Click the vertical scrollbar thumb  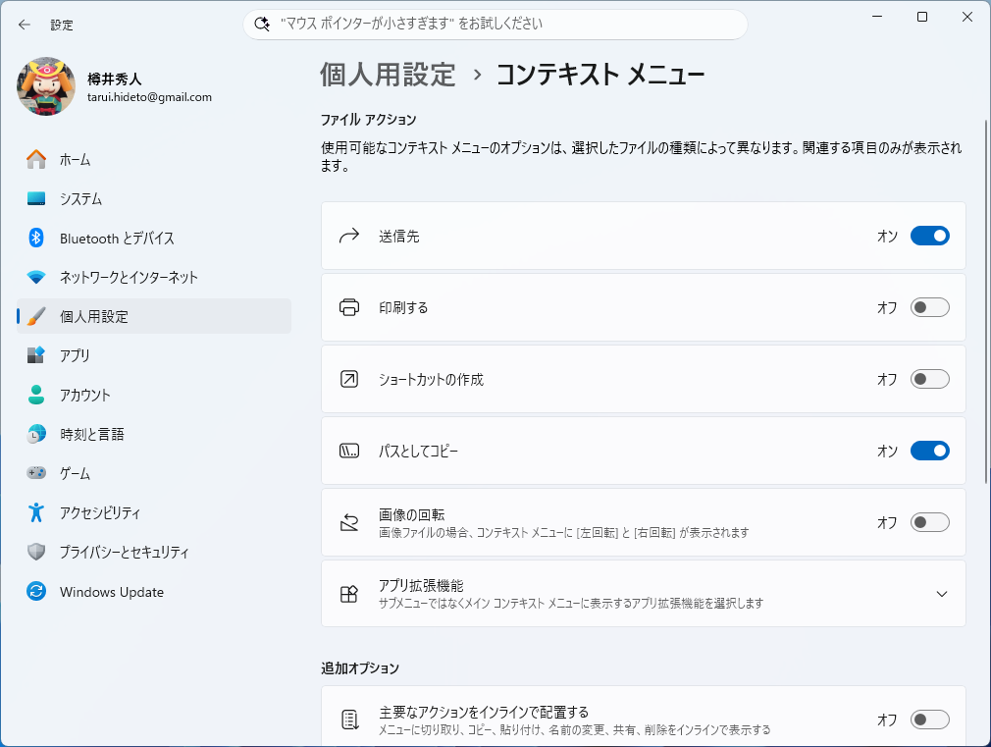985,301
